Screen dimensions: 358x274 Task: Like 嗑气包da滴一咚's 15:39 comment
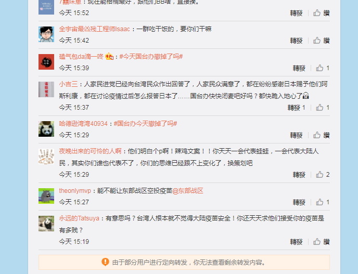pos(323,68)
